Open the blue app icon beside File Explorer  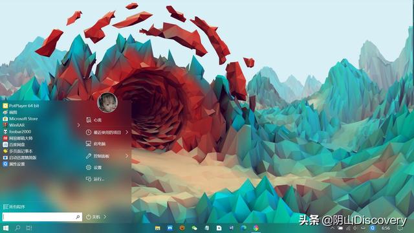point(169,228)
